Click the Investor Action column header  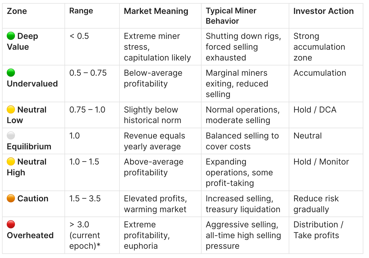(x=323, y=11)
